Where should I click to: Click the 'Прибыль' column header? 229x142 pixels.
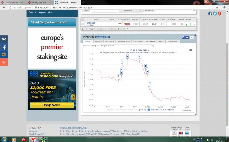click(171, 19)
